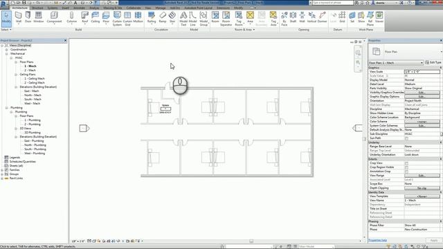Activate the Curtain Grid tool

(127, 19)
